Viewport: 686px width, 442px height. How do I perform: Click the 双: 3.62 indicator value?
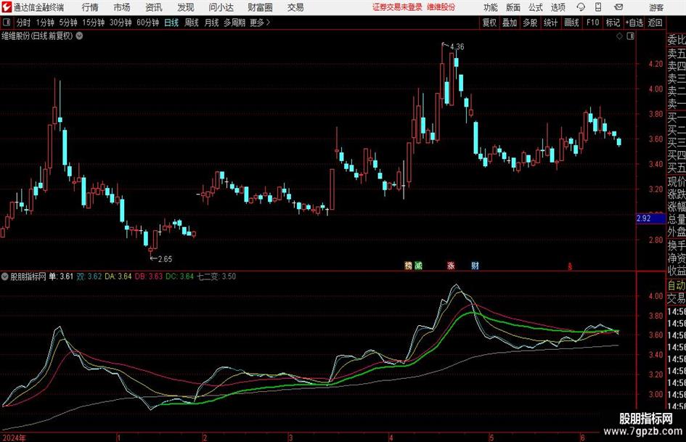coord(89,276)
